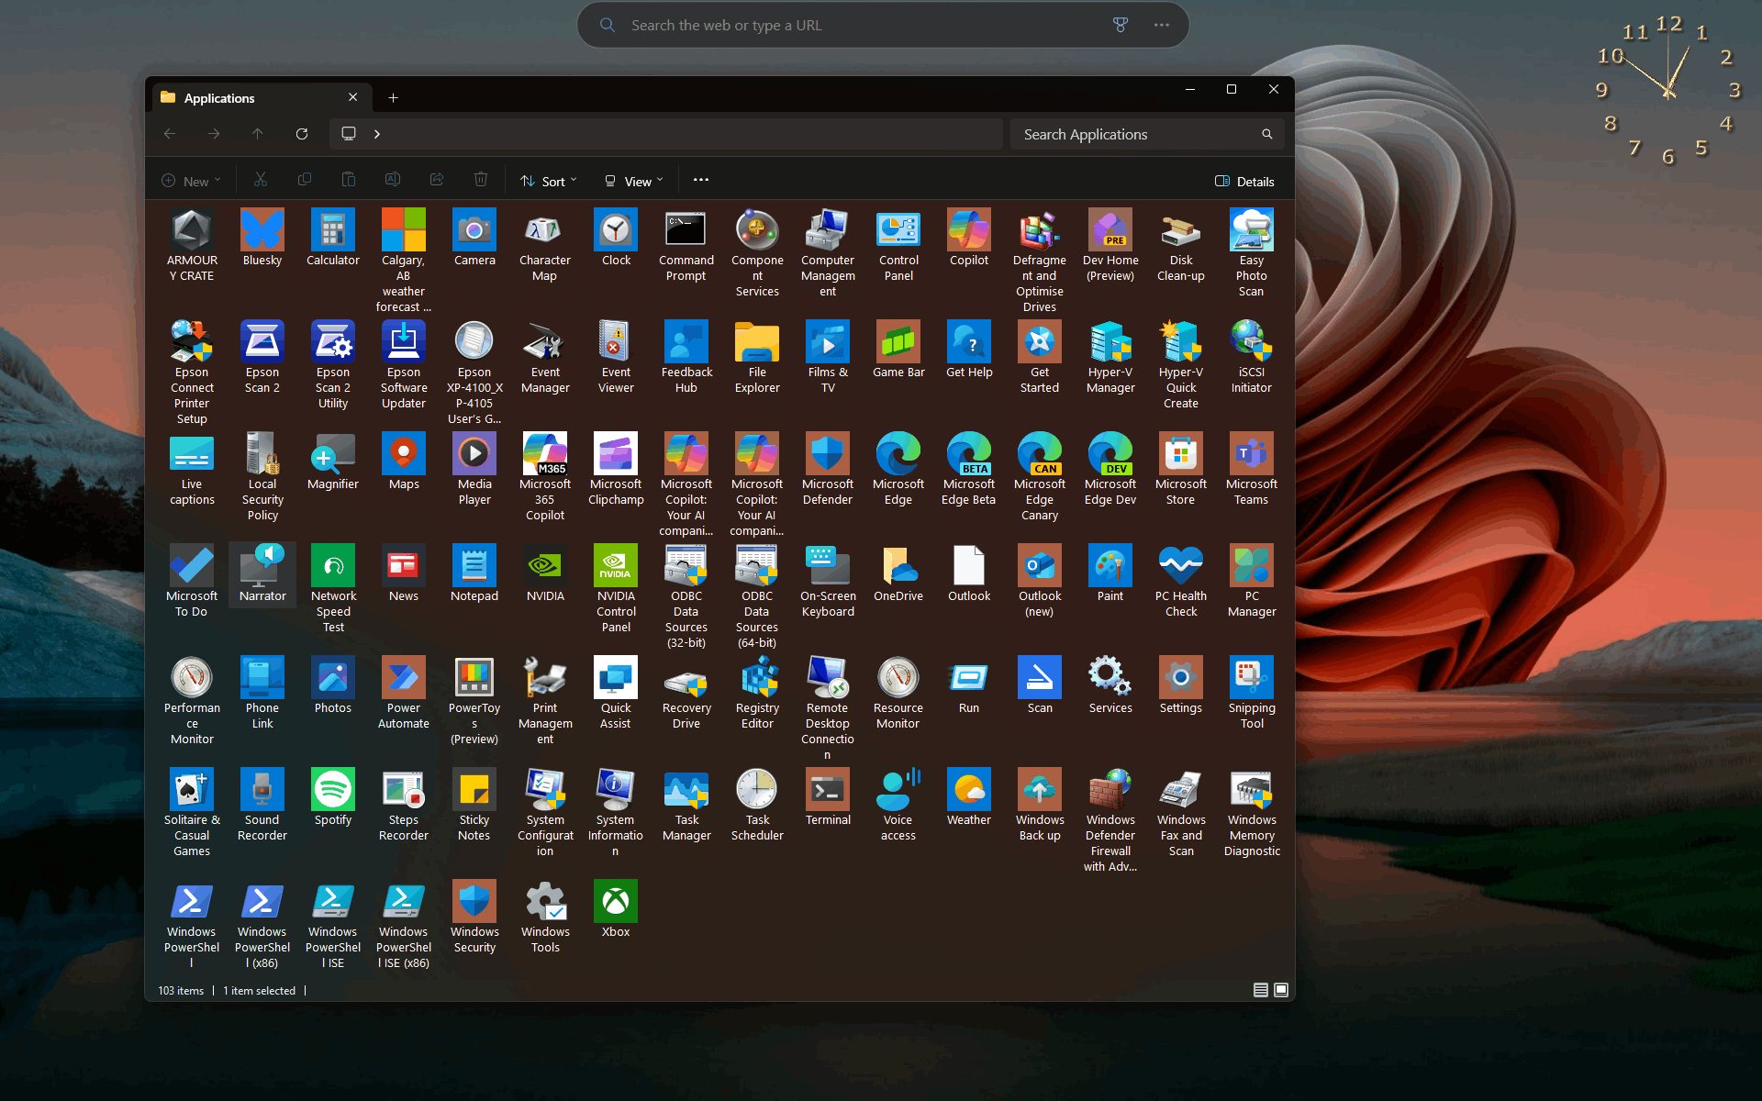The image size is (1762, 1101).
Task: Switch to large icons view in status bar
Action: (x=1281, y=990)
